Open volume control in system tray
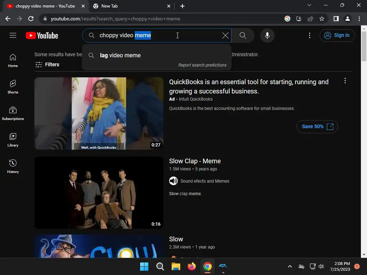This screenshot has width=367, height=275. [321, 266]
